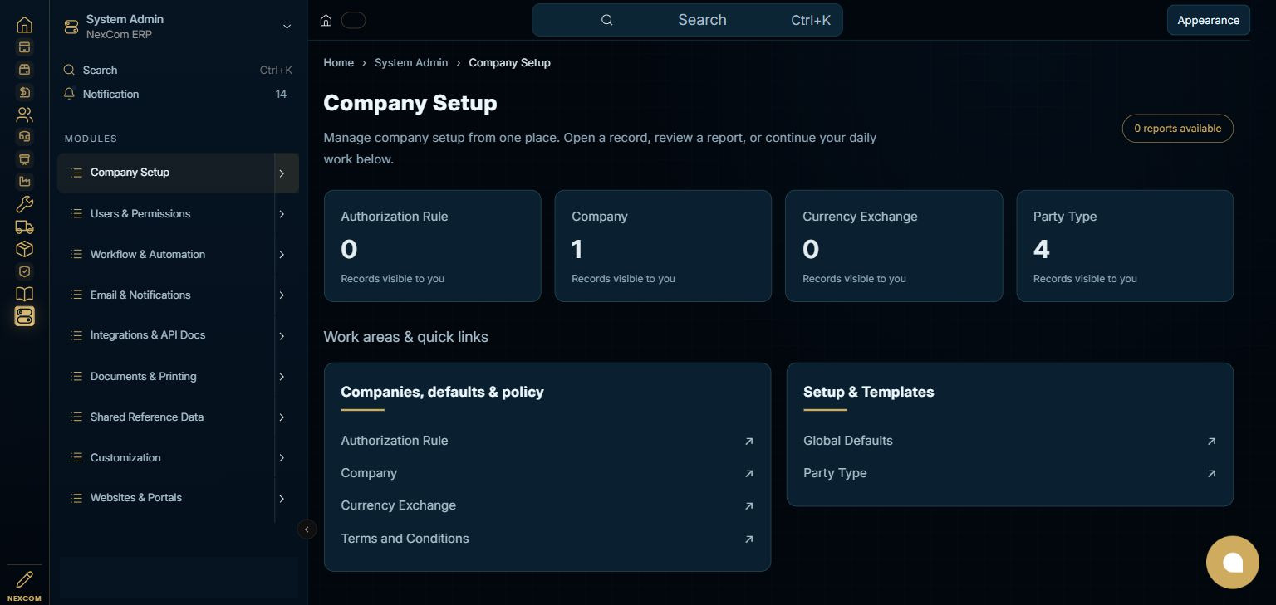Select Integrations & API Docs module
Screen dimensions: 1276x605
coord(165,335)
